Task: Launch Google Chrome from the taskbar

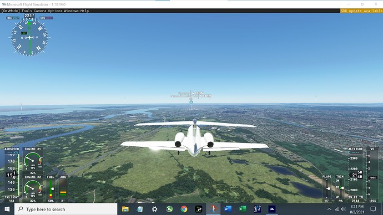Action: point(184,209)
